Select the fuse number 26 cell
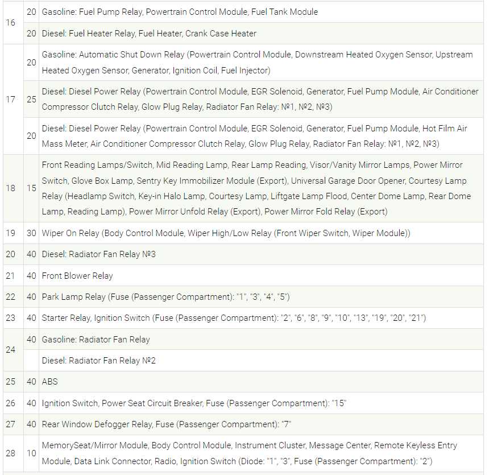 click(14, 403)
